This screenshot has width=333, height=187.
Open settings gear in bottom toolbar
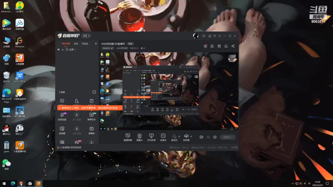tap(215, 137)
